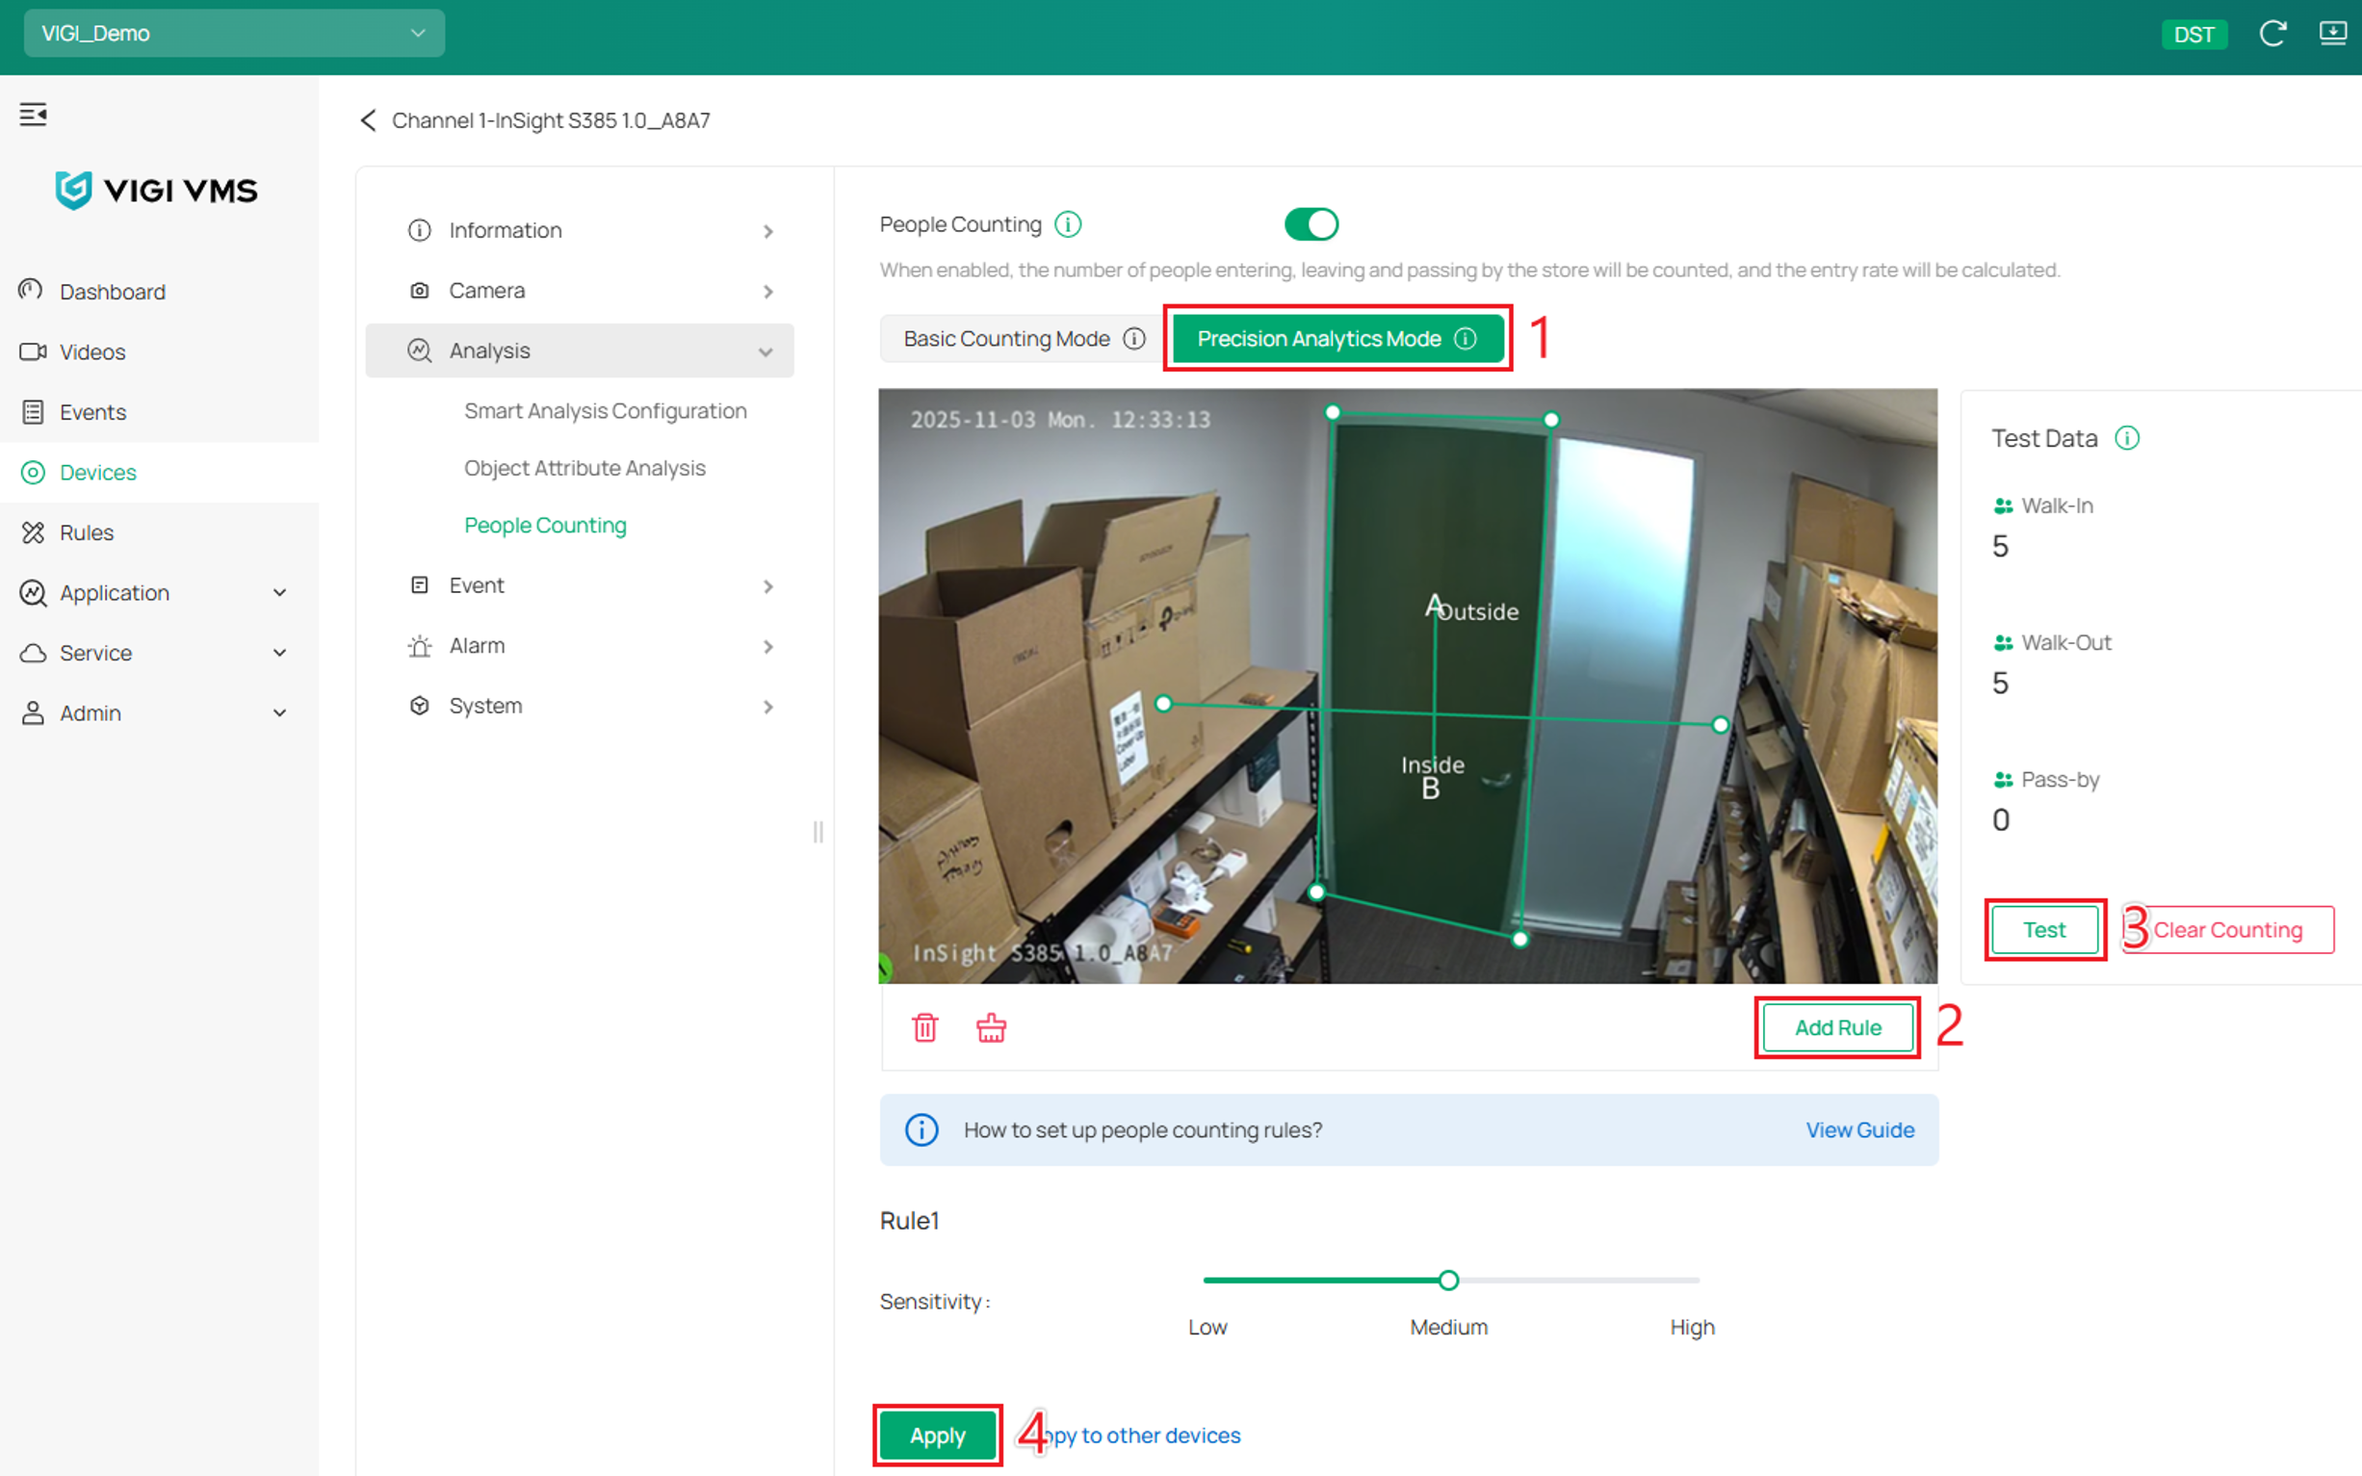2362x1476 pixels.
Task: Click the Information circle icon in menu
Action: coord(420,230)
